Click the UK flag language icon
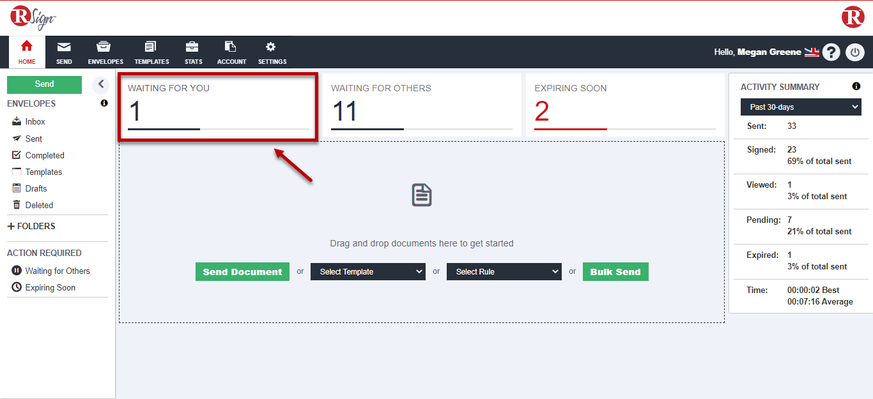This screenshot has height=399, width=873. coord(812,52)
